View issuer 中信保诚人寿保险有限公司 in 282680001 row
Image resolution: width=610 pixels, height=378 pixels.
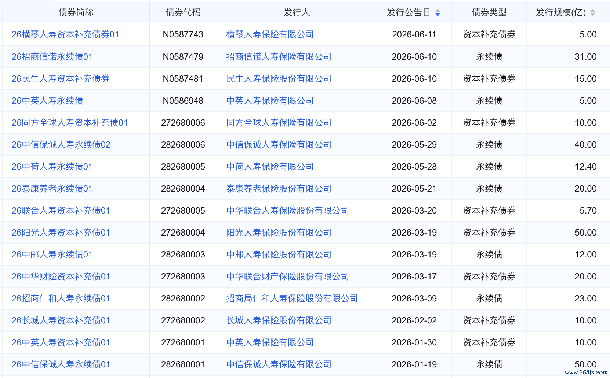(x=279, y=364)
